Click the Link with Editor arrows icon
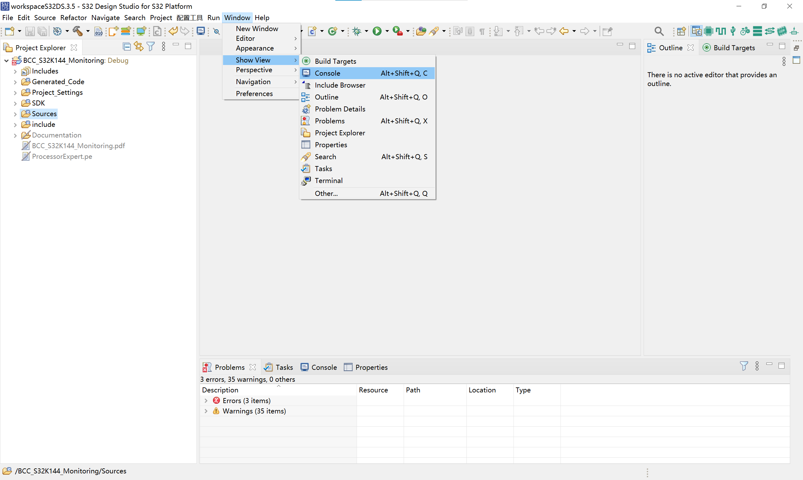The image size is (803, 480). click(139, 46)
